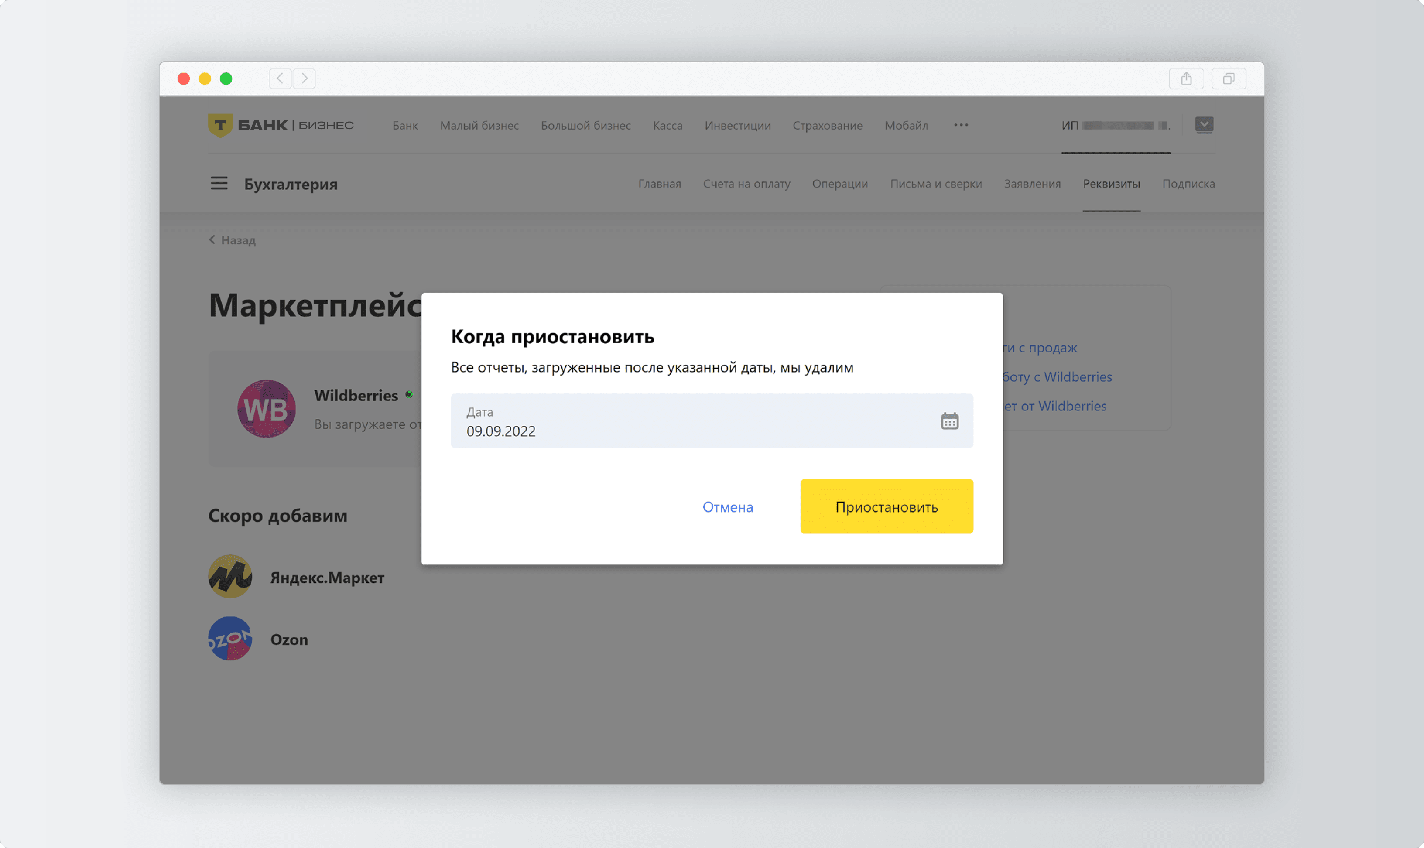Click the macOS red close window button
This screenshot has height=848, width=1424.
pos(183,78)
